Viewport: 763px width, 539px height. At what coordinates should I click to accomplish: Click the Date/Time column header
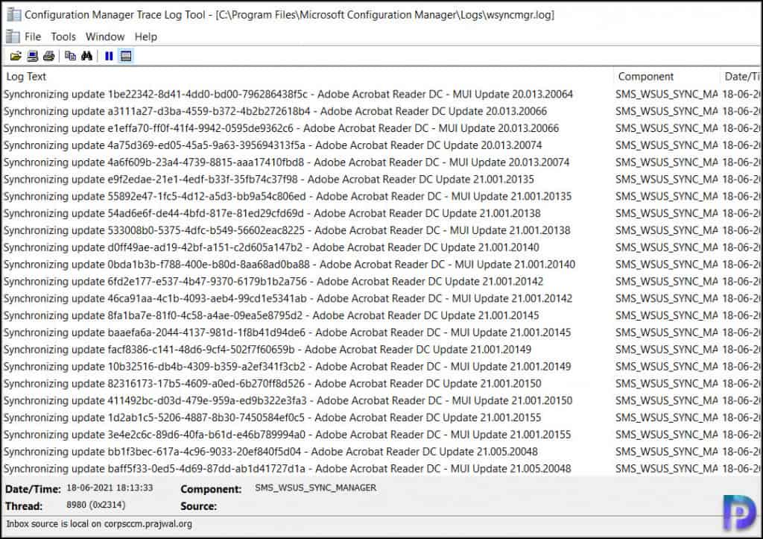point(741,77)
